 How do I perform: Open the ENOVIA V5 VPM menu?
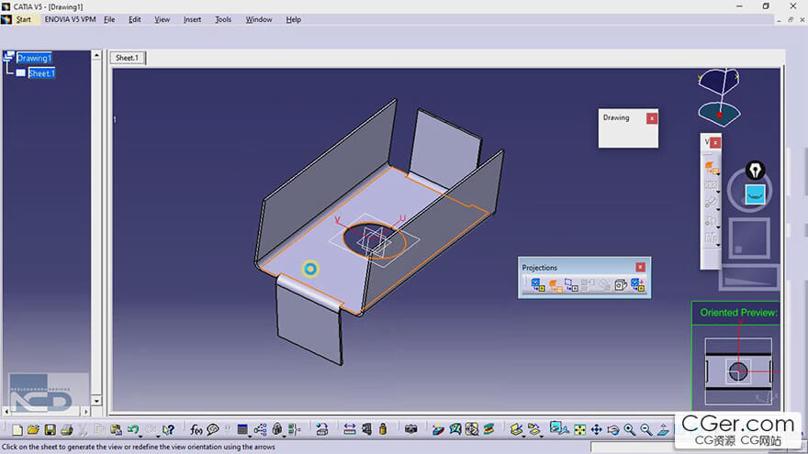tap(70, 19)
